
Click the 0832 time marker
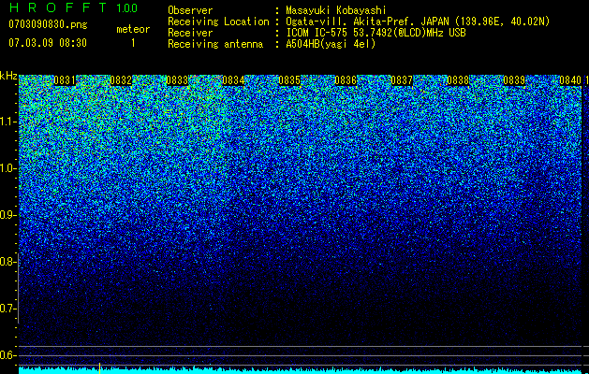(121, 80)
